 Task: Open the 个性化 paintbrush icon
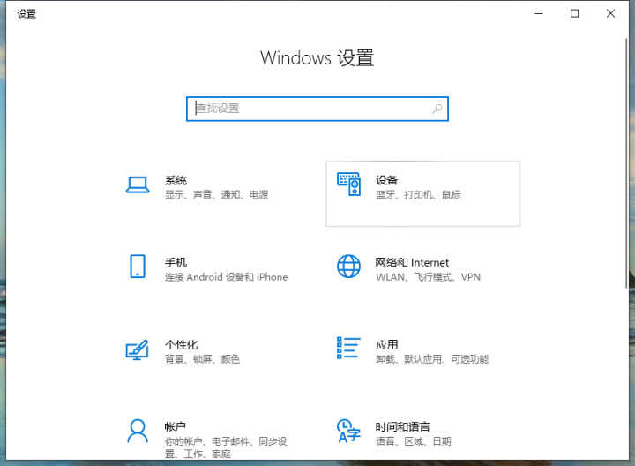pos(138,349)
